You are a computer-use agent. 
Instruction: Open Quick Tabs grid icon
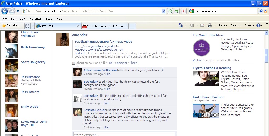[x=27, y=26]
